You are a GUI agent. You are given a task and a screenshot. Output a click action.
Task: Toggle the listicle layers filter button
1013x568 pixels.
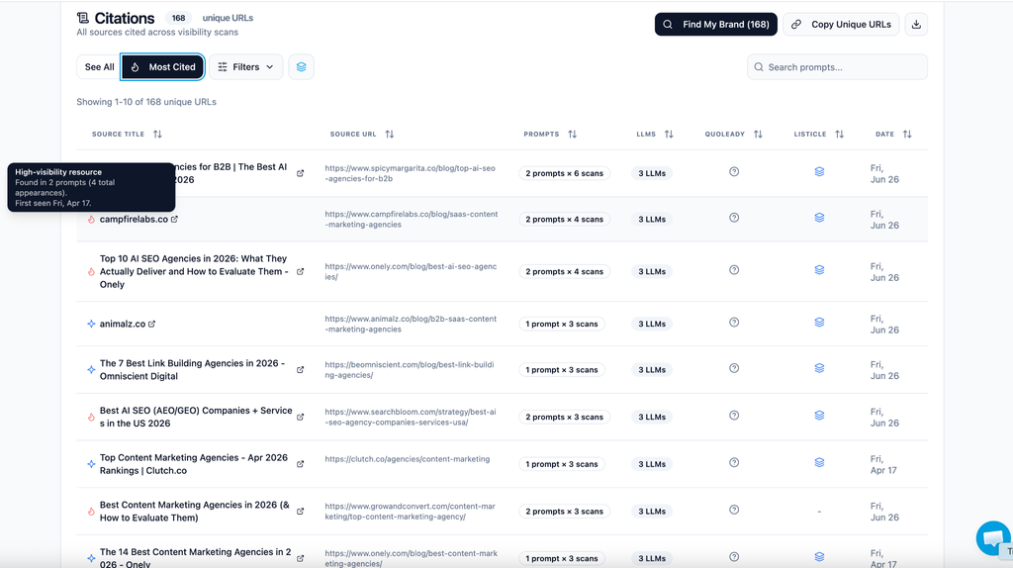[301, 67]
